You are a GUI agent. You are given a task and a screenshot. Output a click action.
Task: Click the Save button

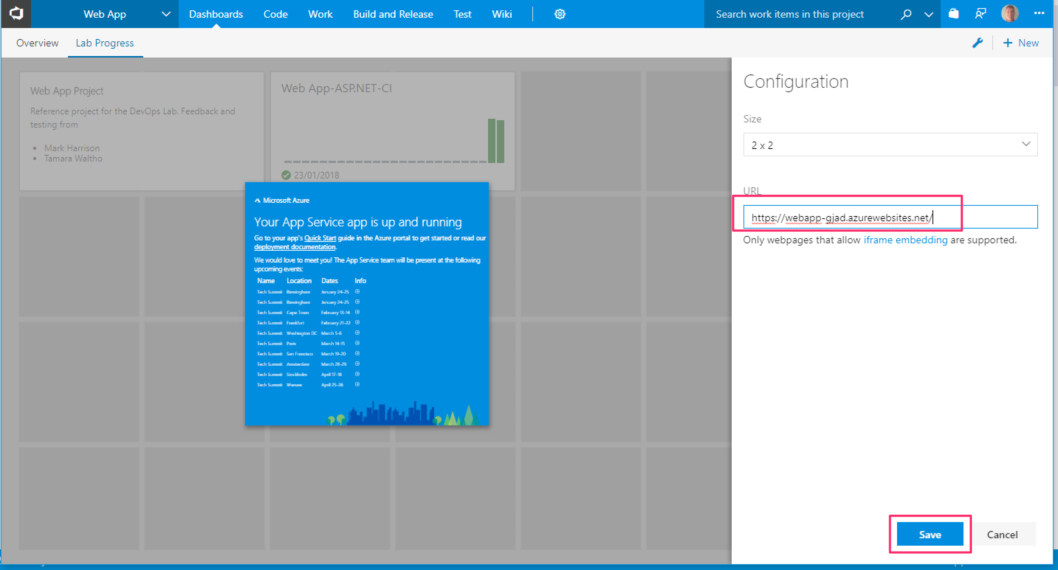point(930,534)
